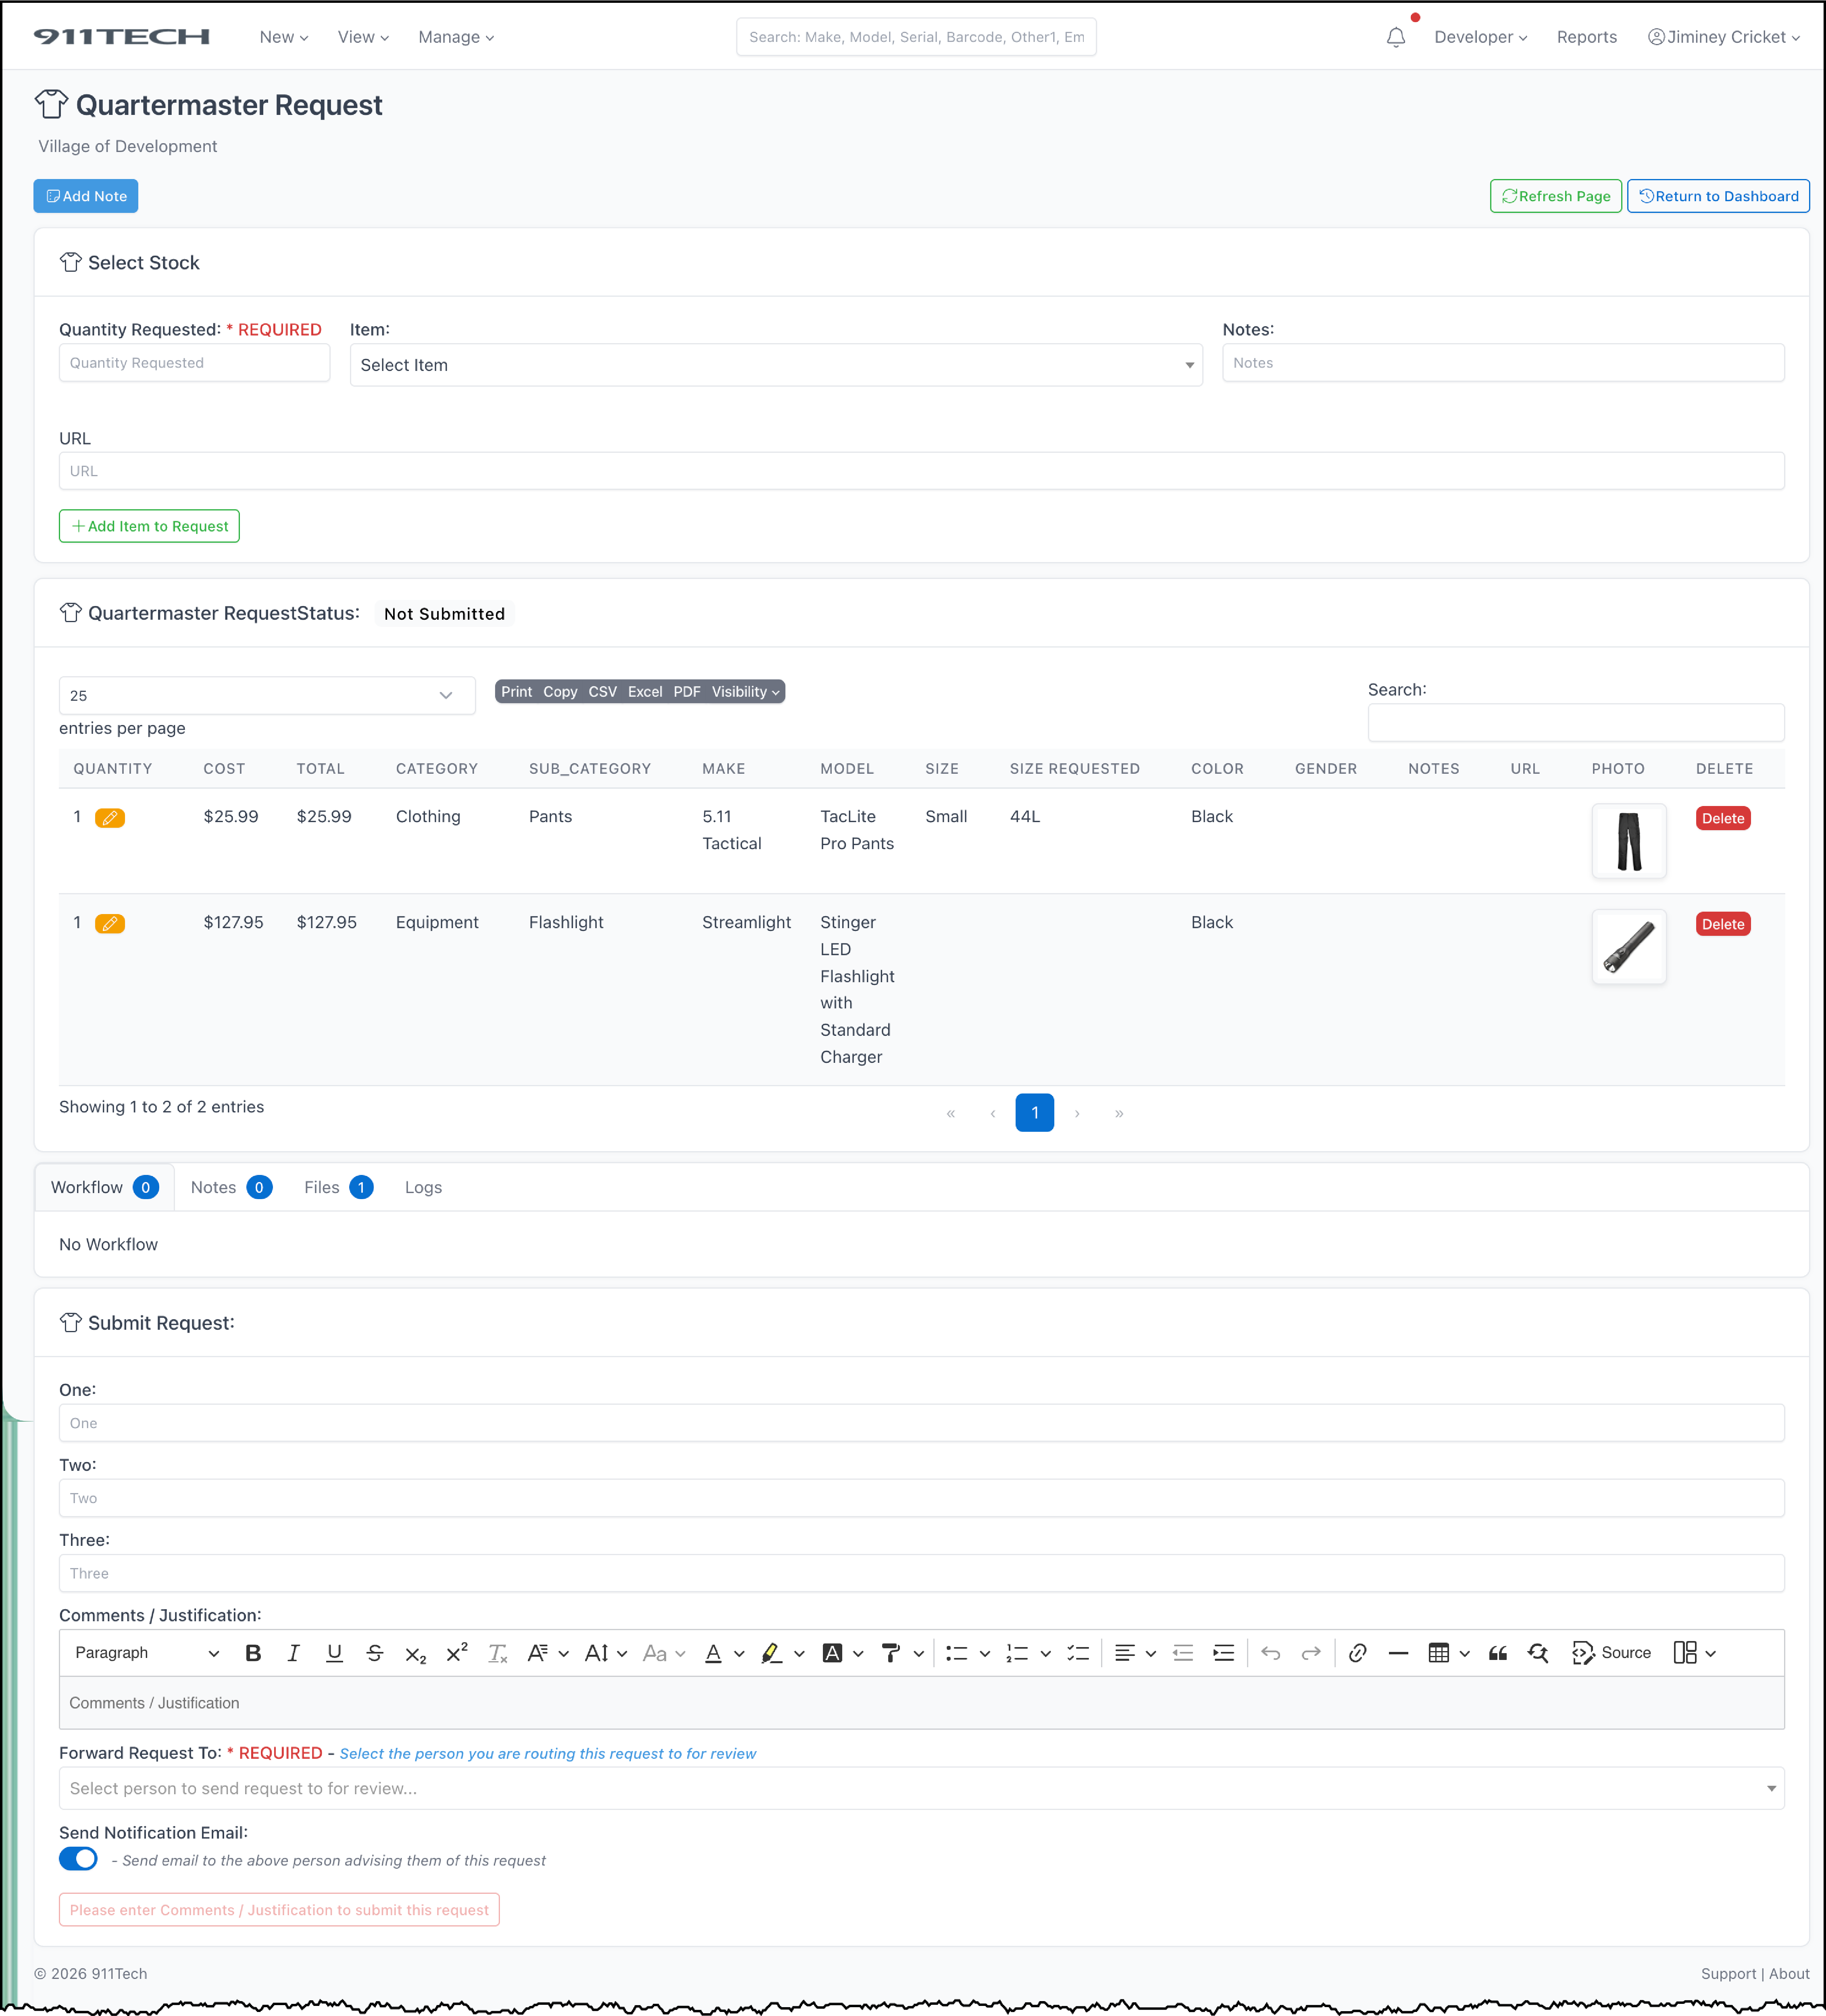Edit quantity of Streamlight flashlight row
The width and height of the screenshot is (1826, 2016).
(x=110, y=924)
